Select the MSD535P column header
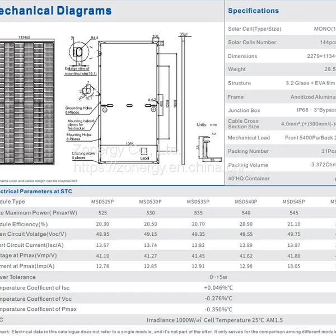This screenshot has height=336, width=336. click(x=198, y=202)
